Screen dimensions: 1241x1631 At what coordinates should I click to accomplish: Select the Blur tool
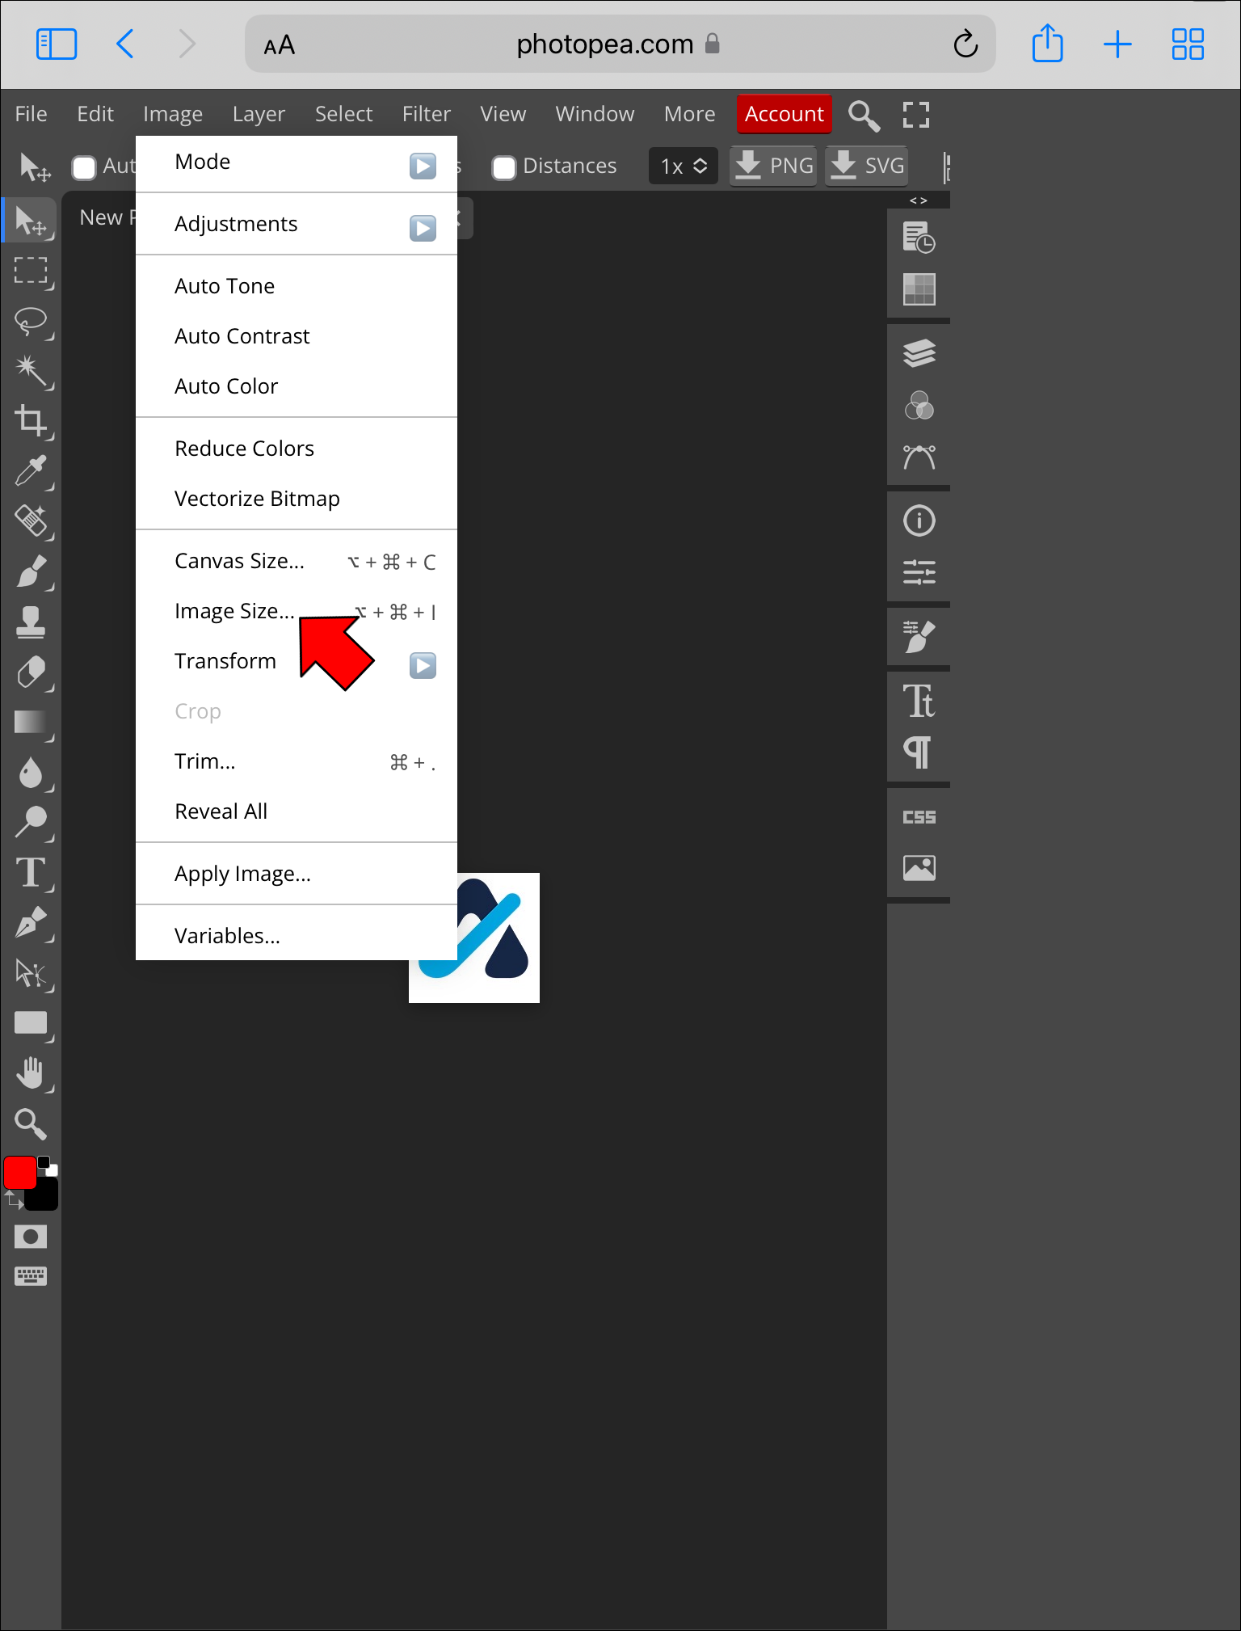(x=31, y=772)
